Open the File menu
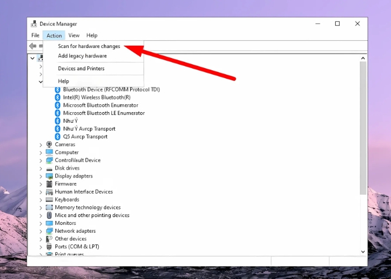Image resolution: width=391 pixels, height=279 pixels. [x=35, y=35]
